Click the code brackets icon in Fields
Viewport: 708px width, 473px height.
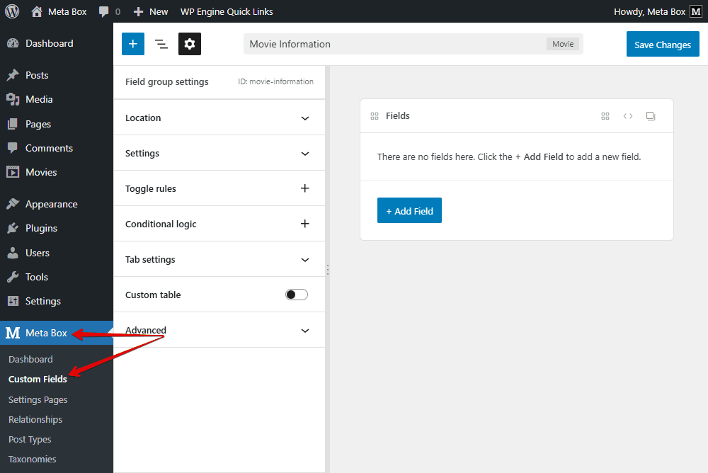pos(628,116)
